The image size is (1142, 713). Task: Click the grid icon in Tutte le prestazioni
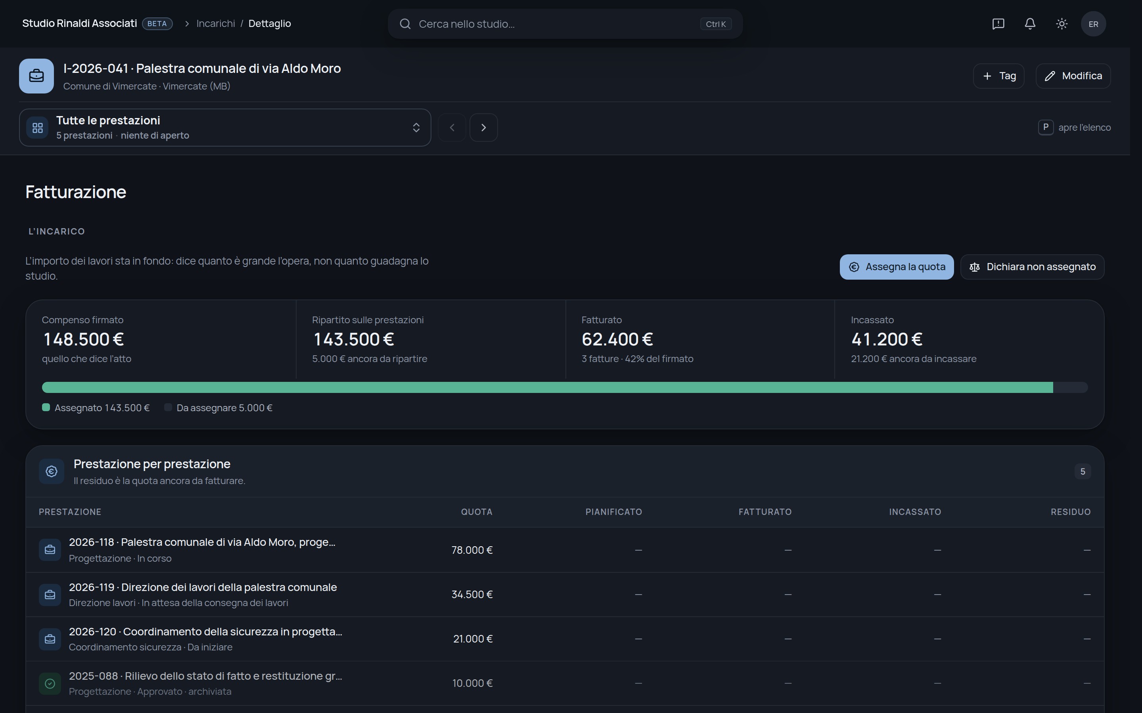37,128
